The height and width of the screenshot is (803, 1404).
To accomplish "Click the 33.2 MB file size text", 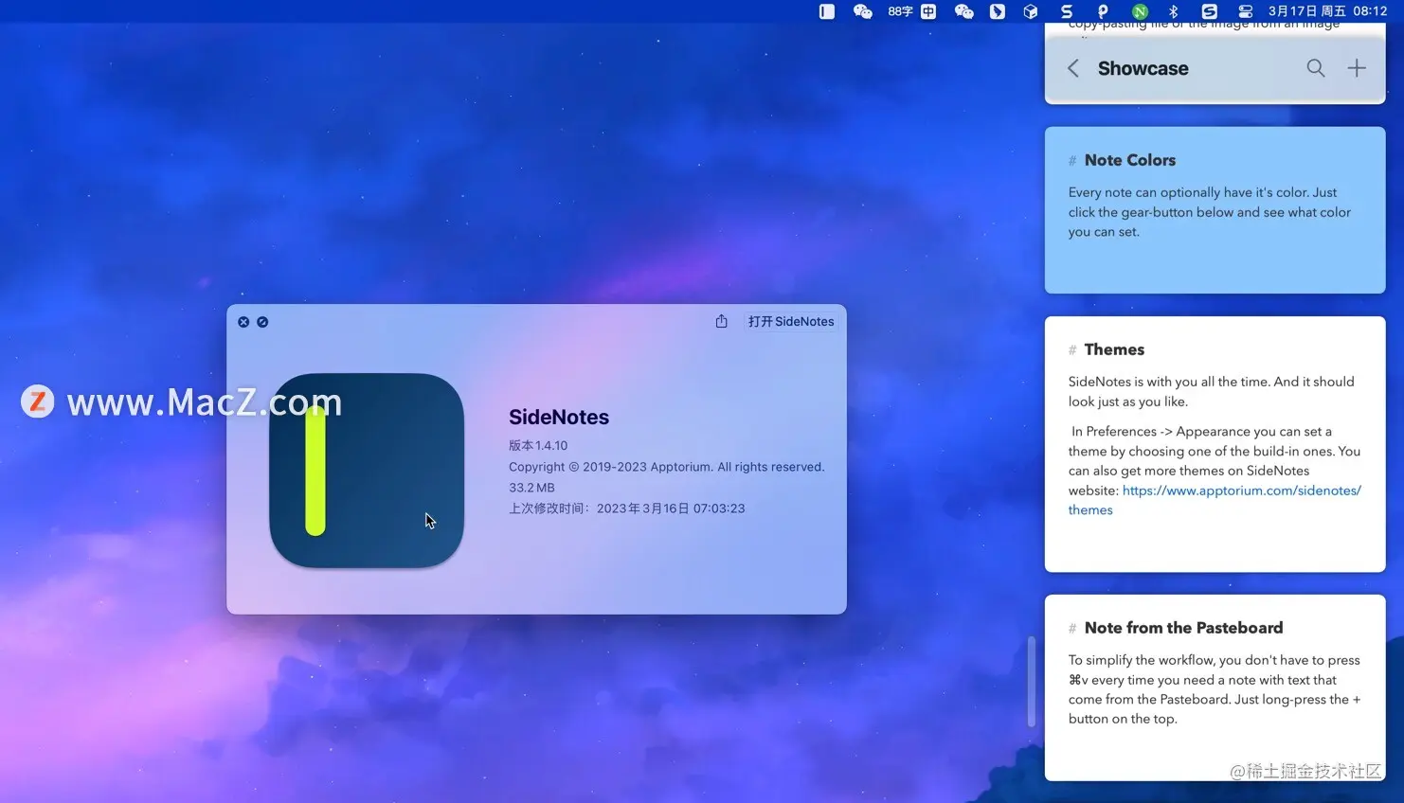I will 531,488.
